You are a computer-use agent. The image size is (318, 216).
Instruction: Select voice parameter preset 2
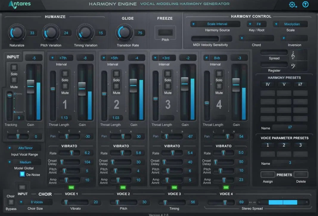(x=284, y=145)
